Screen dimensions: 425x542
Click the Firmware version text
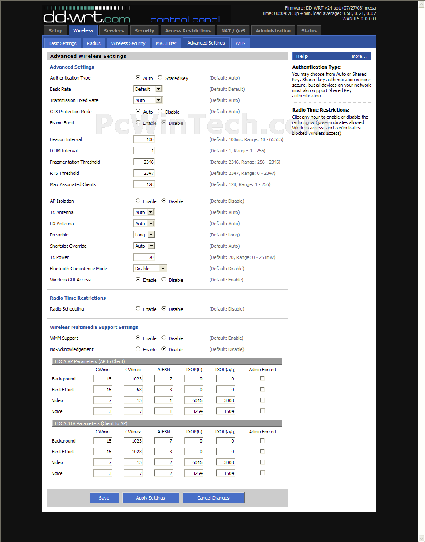click(x=330, y=8)
